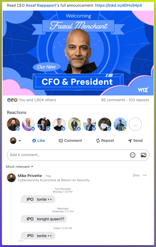The width and height of the screenshot is (156, 247).
Task: View the 85 comments
Action: 113,100
